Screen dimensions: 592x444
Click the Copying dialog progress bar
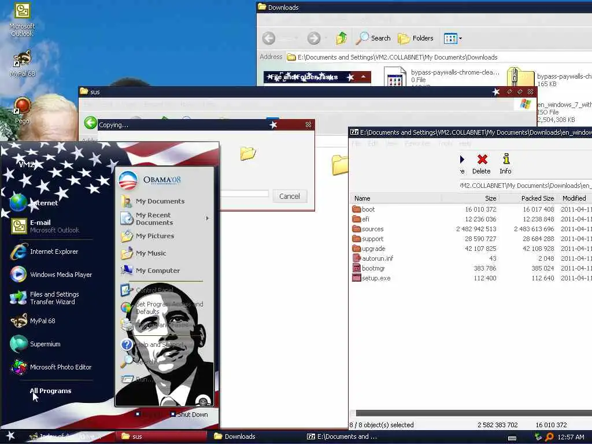pyautogui.click(x=244, y=194)
